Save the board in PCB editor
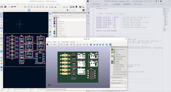Image resolution: width=171 pixels, height=92 pixels. pyautogui.click(x=2, y=7)
